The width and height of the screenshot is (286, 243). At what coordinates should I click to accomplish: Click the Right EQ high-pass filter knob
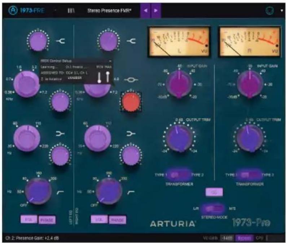(x=109, y=191)
